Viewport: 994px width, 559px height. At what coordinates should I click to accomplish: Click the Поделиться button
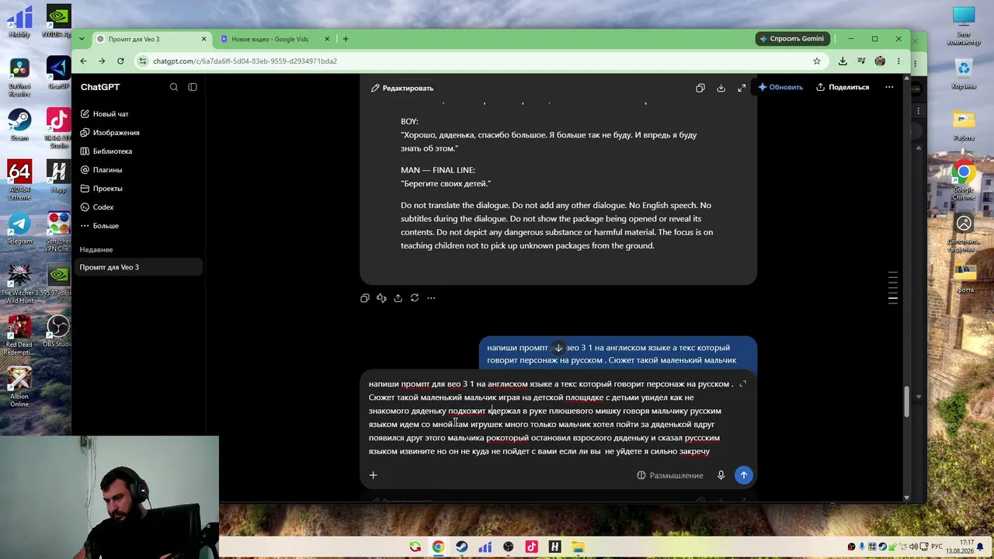pyautogui.click(x=843, y=87)
